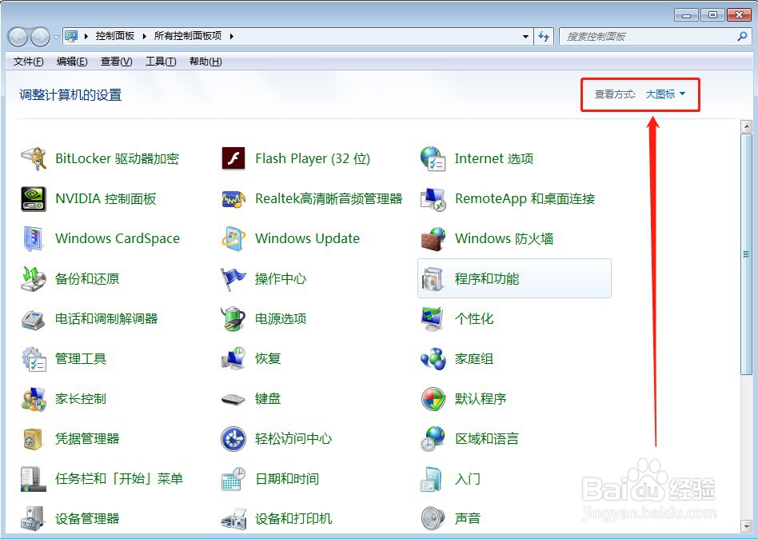Screen dimensions: 758x539
Task: Open 区域和语言 globe clock icon
Action: 433,439
